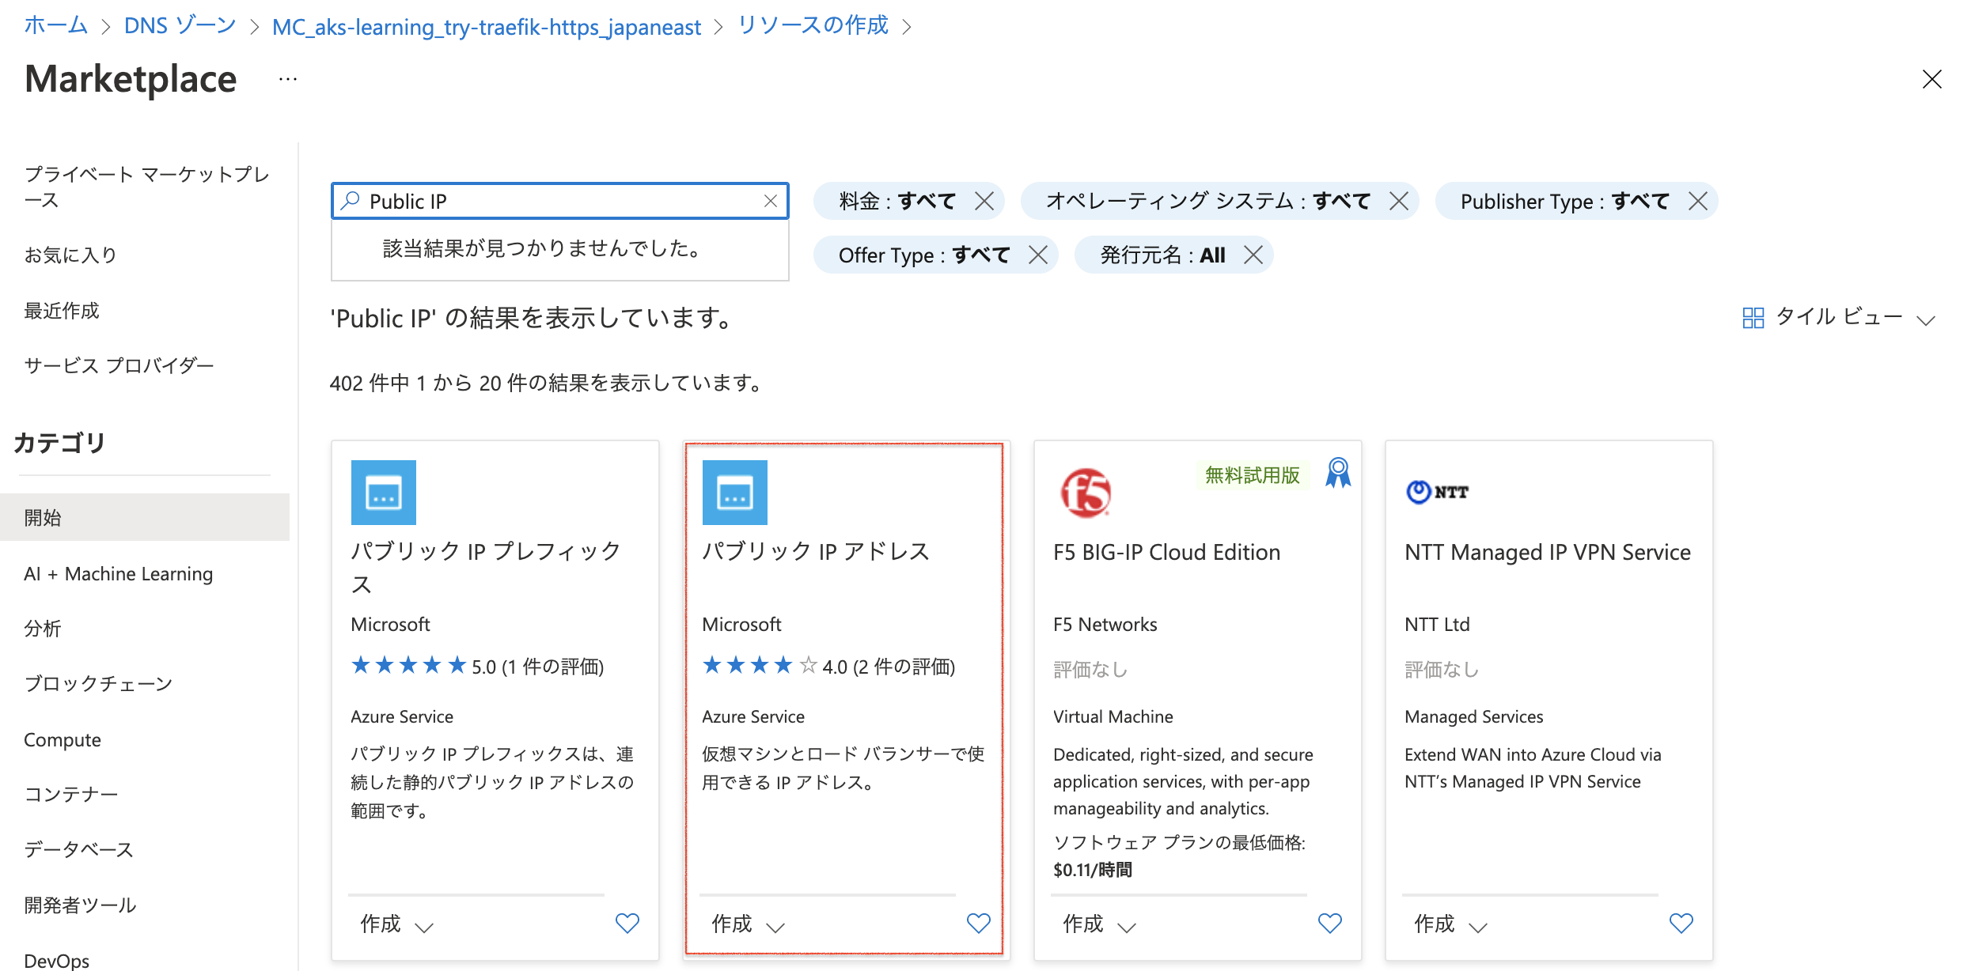Viewport: 1975px width, 971px height.
Task: Click the パブリック IP アドレス tile icon
Action: pyautogui.click(x=734, y=493)
